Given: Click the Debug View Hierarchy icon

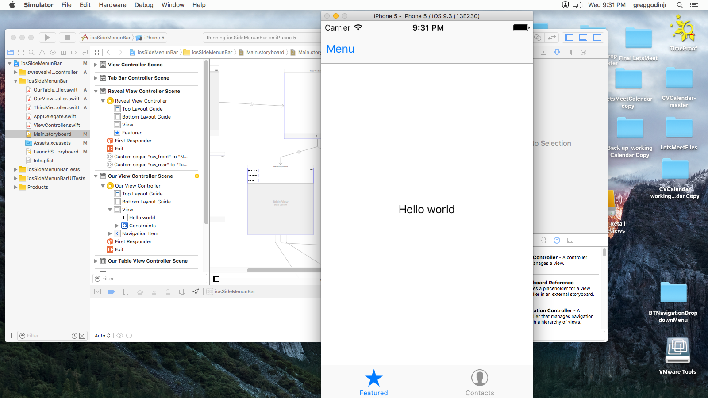Looking at the screenshot, I should 182,291.
